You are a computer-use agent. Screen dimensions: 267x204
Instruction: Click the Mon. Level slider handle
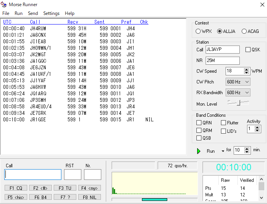(238, 103)
